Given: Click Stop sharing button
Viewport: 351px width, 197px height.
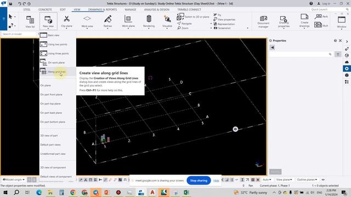Looking at the screenshot, I should pos(199,181).
